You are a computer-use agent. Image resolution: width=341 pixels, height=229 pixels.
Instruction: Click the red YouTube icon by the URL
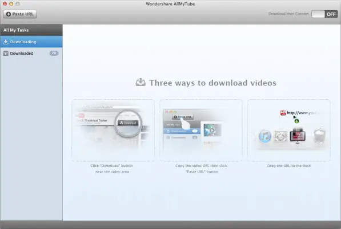pyautogui.click(x=283, y=113)
